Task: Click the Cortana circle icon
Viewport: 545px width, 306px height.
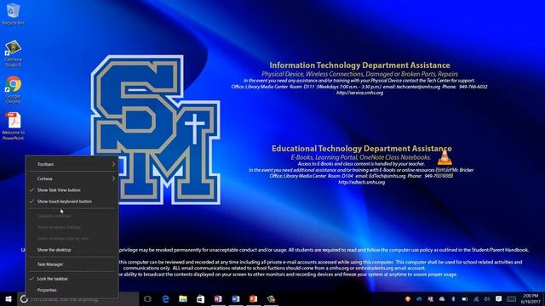Action: 24,298
